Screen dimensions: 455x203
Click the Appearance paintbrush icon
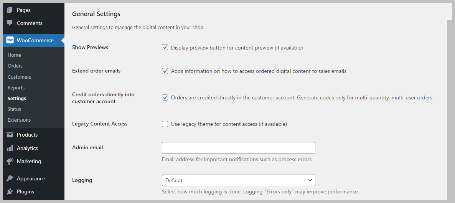tap(10, 178)
